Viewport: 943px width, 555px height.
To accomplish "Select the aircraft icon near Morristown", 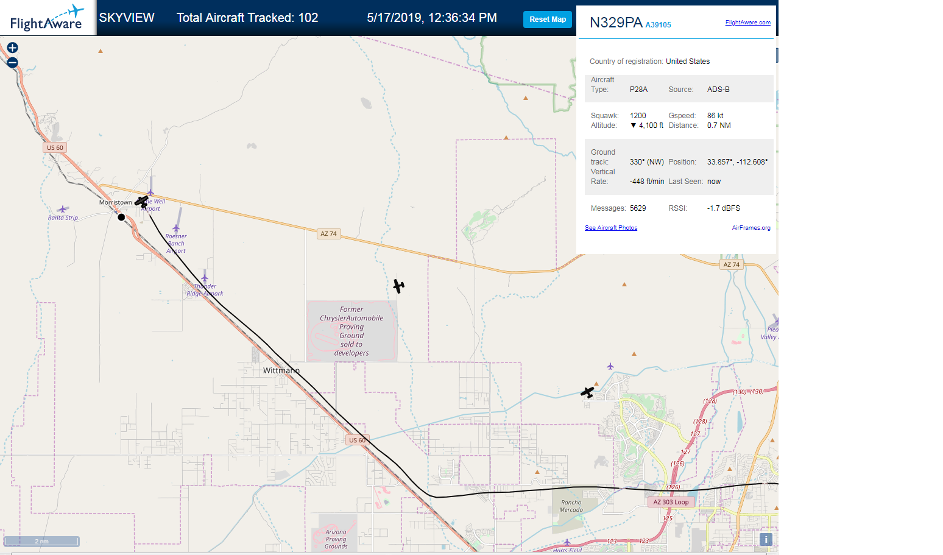I will (x=141, y=202).
